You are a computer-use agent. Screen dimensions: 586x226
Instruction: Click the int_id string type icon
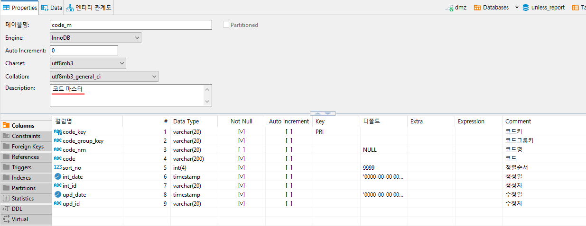click(58, 186)
